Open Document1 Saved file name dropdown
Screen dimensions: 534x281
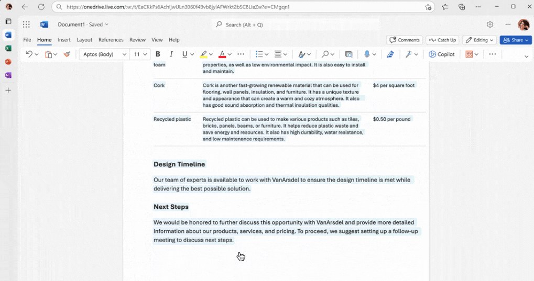tap(83, 25)
